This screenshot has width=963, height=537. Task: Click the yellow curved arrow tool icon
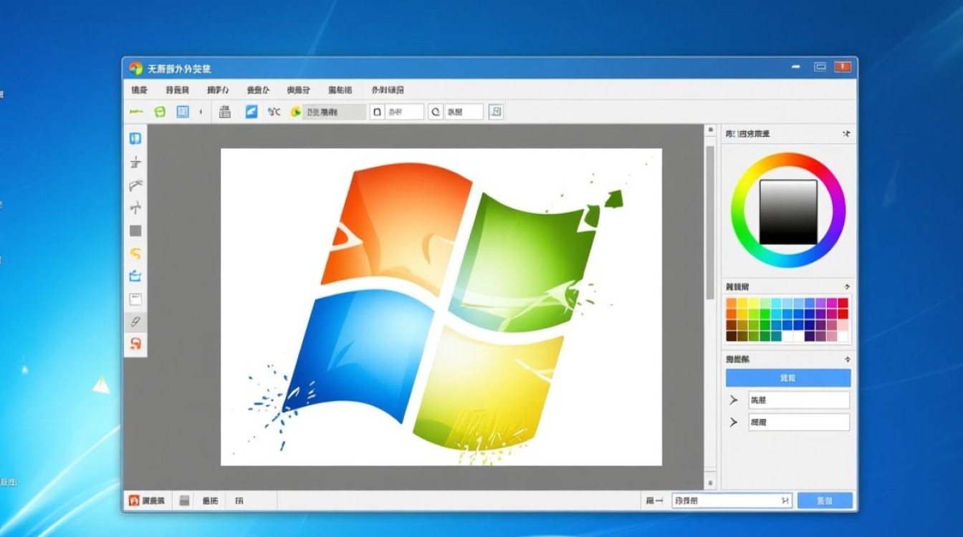pyautogui.click(x=135, y=253)
